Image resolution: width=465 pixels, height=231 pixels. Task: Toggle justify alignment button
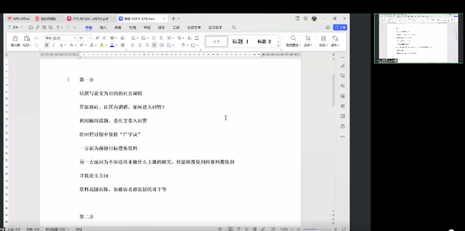point(154,45)
